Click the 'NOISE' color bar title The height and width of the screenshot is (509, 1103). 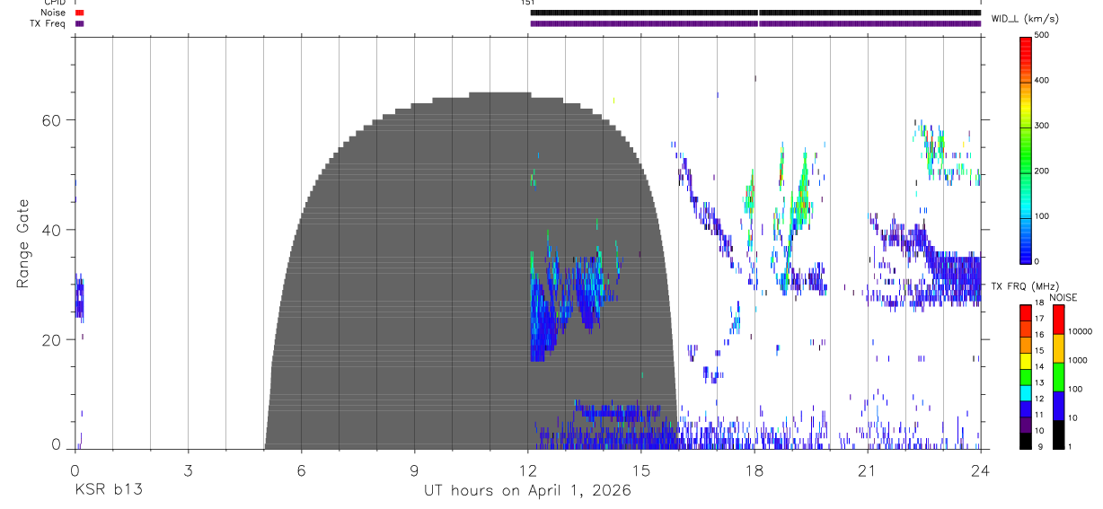pos(1063,297)
